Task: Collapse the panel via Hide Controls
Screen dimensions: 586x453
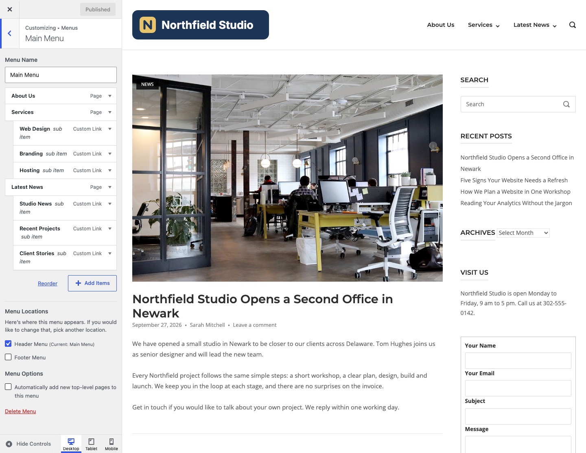Action: click(28, 444)
